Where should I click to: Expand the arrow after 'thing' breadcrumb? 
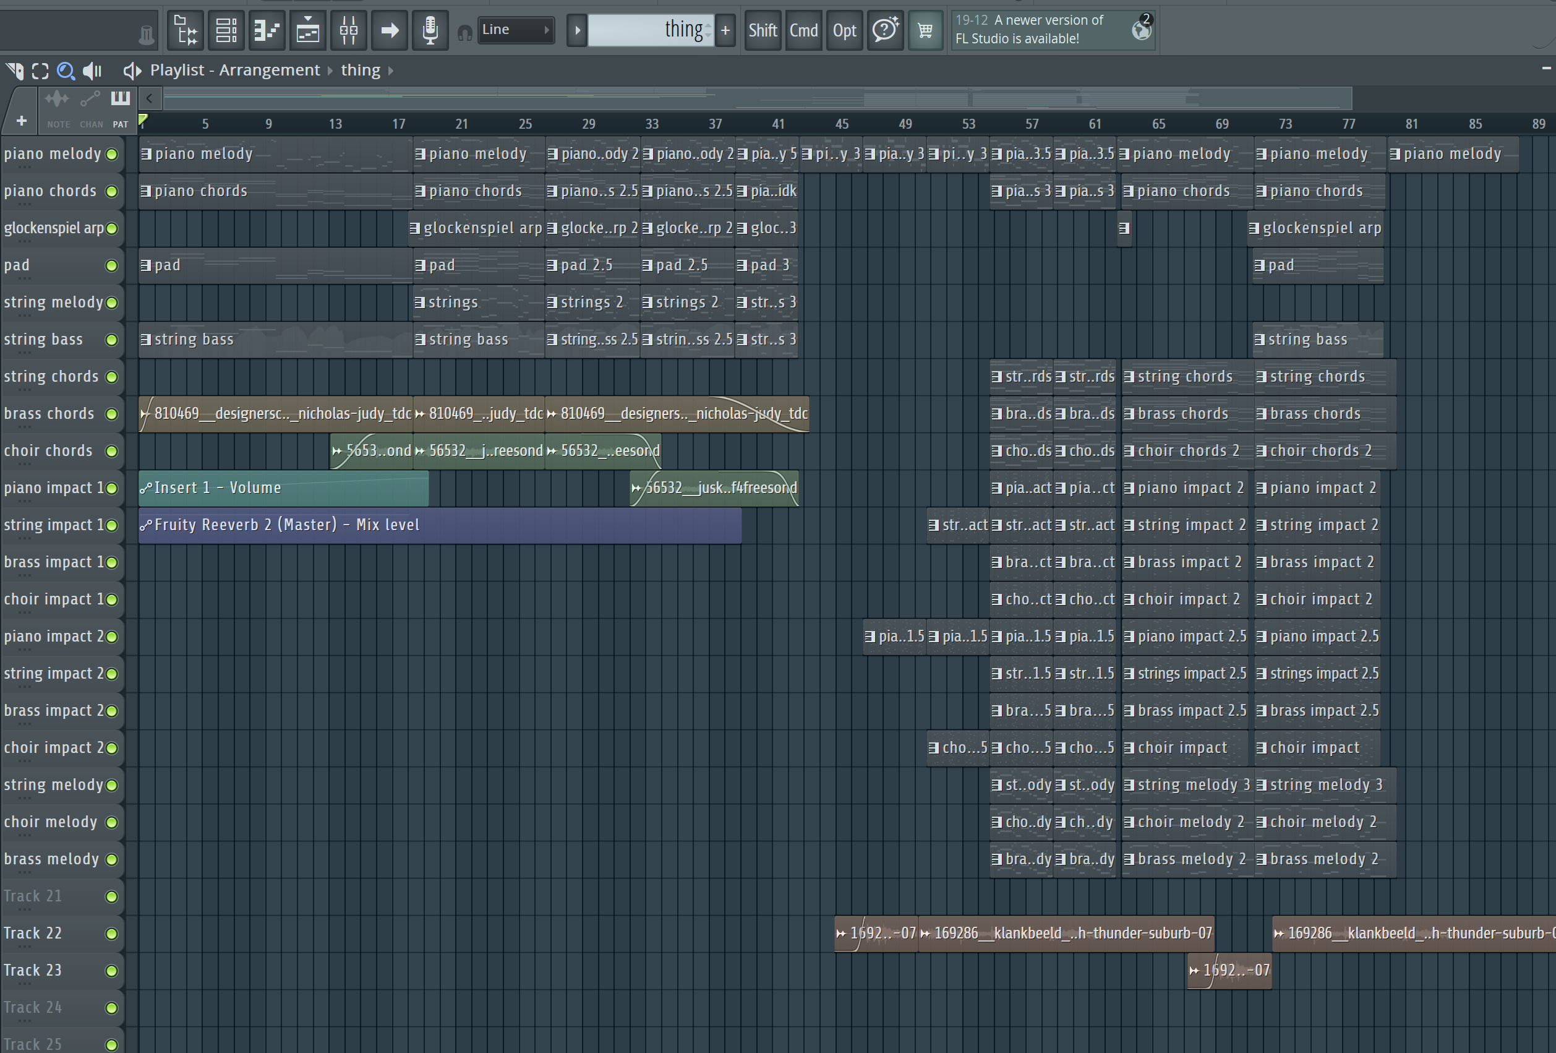pos(391,71)
